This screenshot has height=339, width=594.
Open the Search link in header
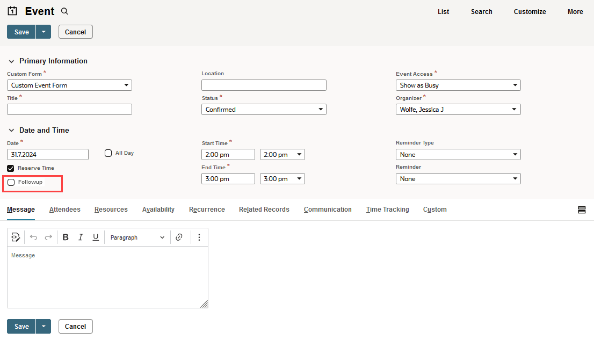[x=482, y=12]
